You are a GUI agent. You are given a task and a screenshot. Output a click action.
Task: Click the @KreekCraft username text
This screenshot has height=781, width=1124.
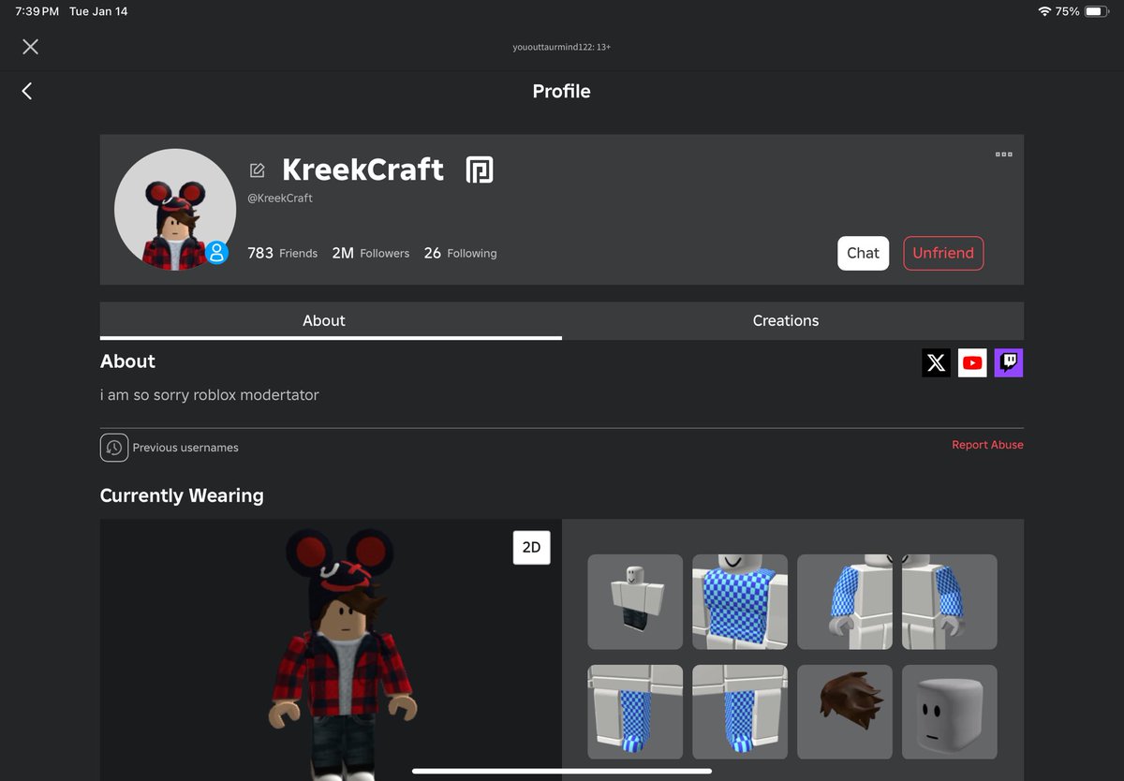280,199
